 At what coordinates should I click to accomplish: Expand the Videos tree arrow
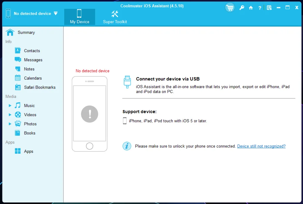pyautogui.click(x=10, y=115)
